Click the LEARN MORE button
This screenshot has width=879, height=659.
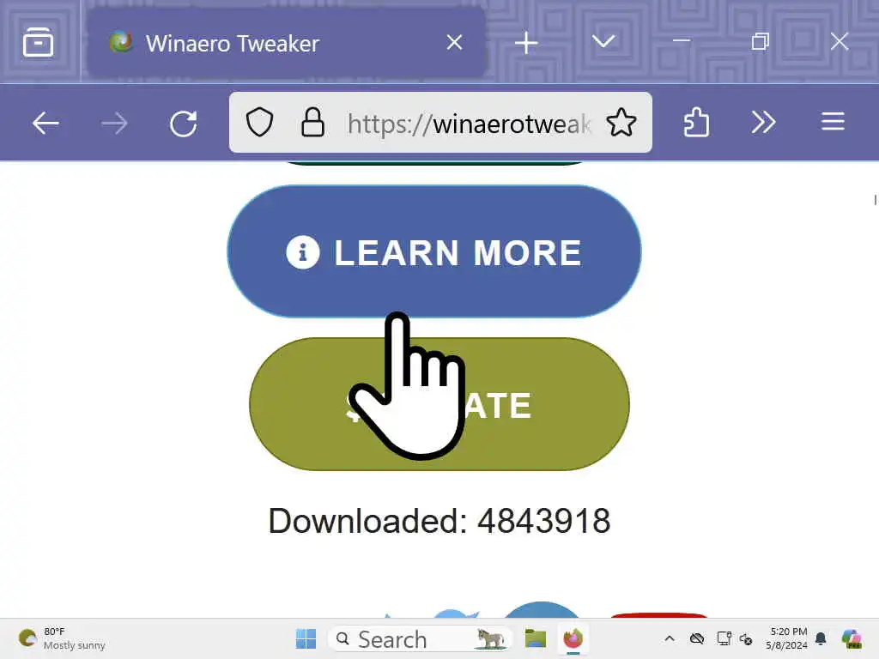(x=433, y=251)
